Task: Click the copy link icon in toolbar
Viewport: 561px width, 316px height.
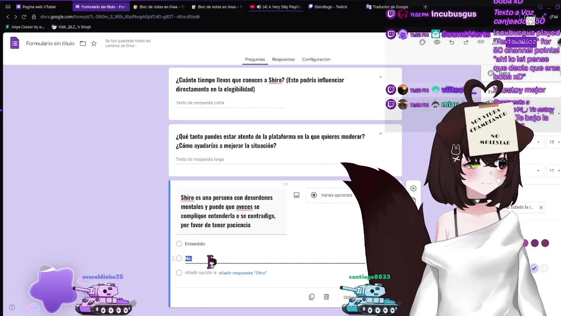Action: (481, 42)
